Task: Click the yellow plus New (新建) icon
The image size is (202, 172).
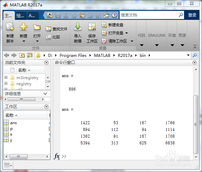Action: [24, 27]
